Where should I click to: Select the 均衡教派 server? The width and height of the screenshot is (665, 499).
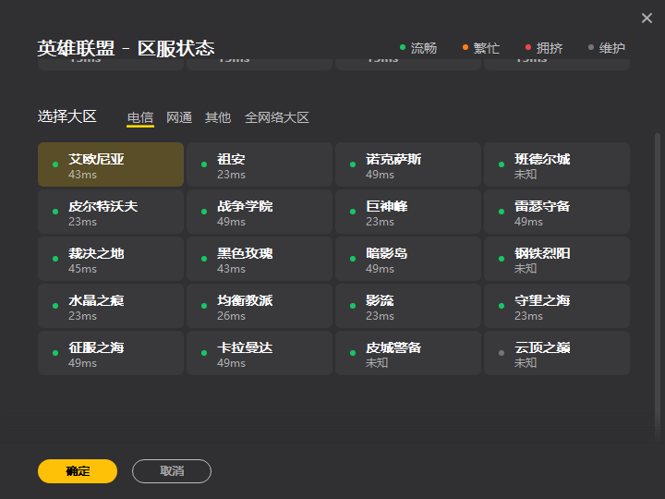(x=260, y=306)
